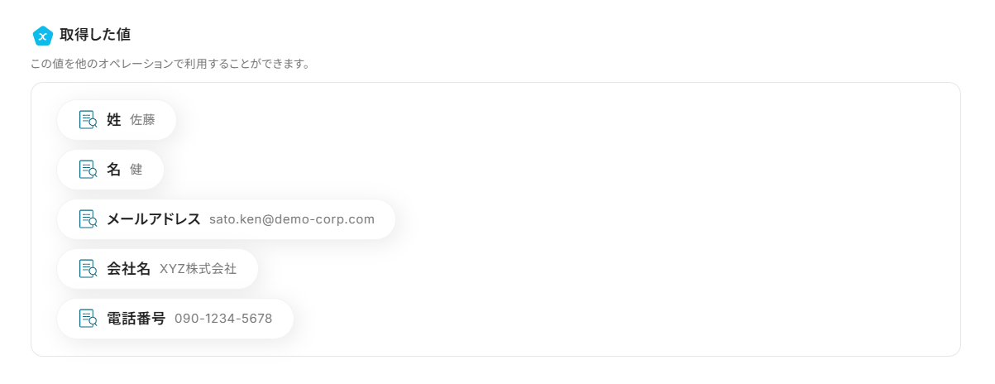
Task: Click the value 佐藤
Action: tap(142, 120)
